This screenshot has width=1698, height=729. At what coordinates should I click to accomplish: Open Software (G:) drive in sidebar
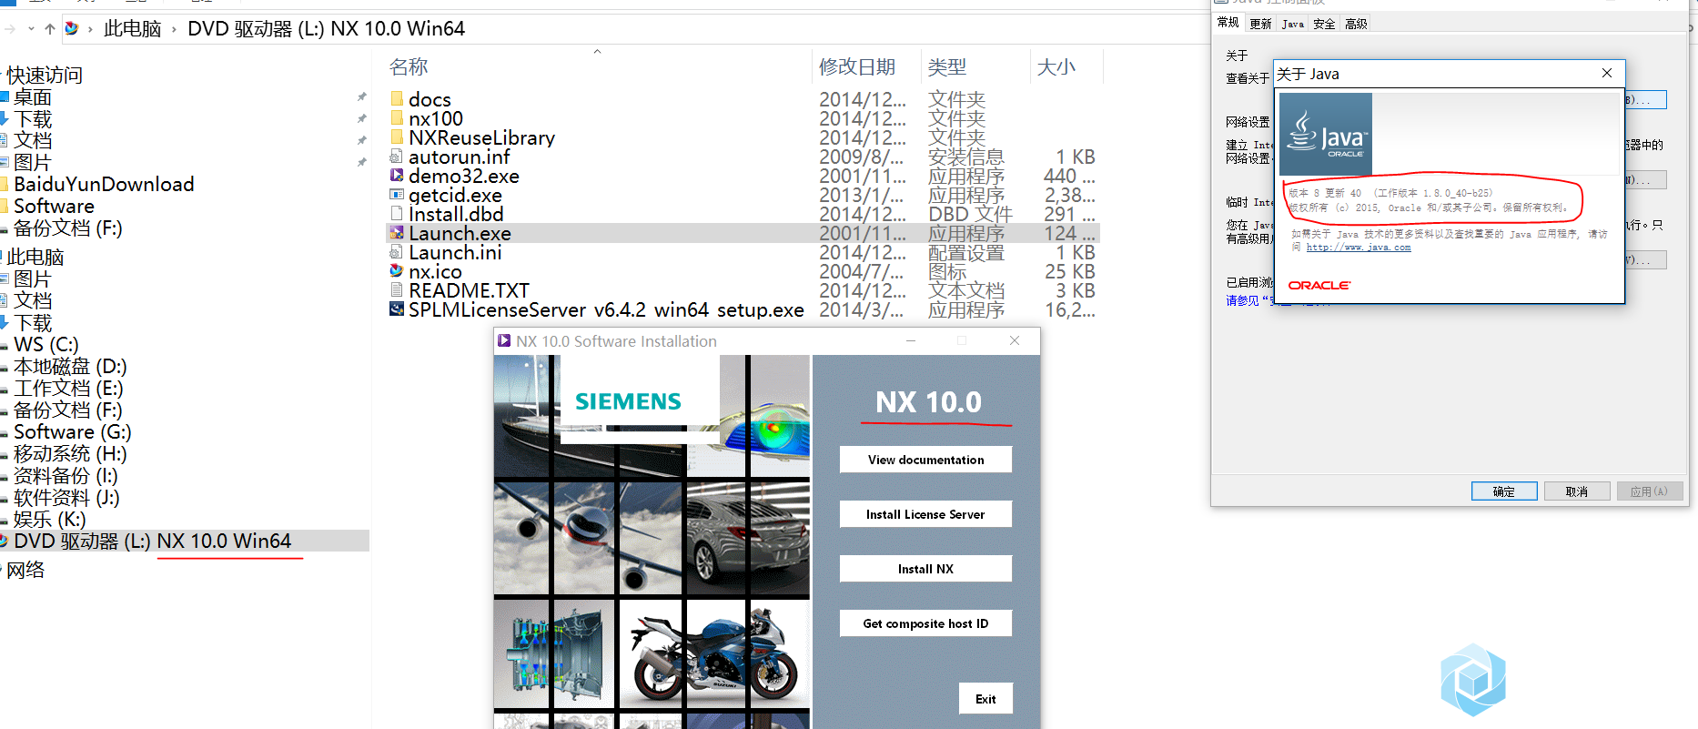point(73,431)
